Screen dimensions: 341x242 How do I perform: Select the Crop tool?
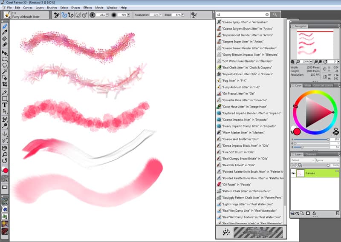pyautogui.click(x=5, y=84)
